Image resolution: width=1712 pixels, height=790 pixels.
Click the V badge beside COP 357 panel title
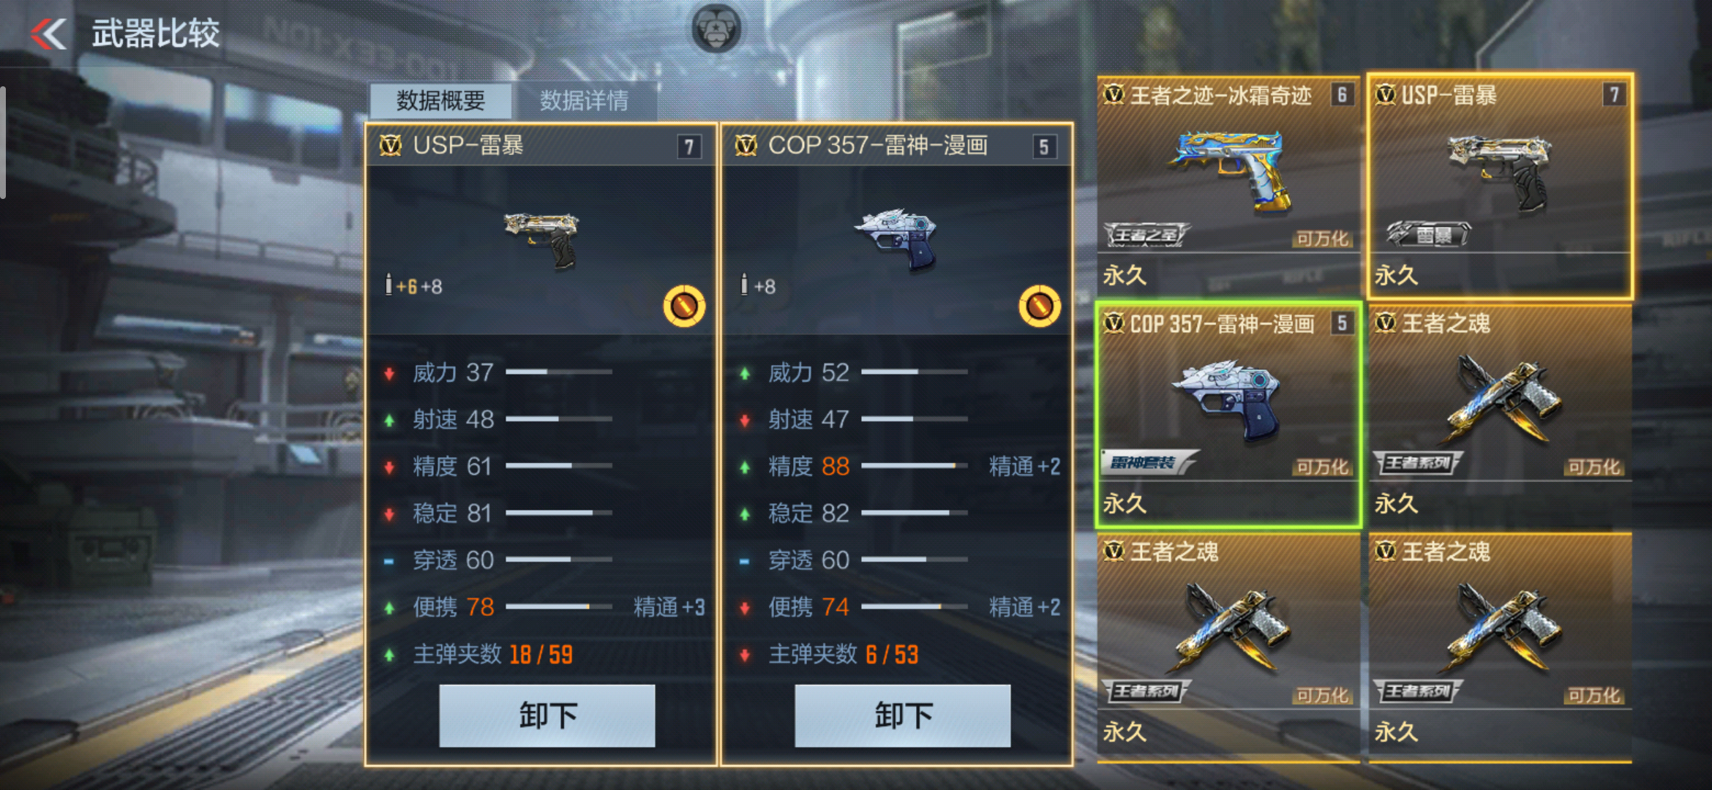746,146
